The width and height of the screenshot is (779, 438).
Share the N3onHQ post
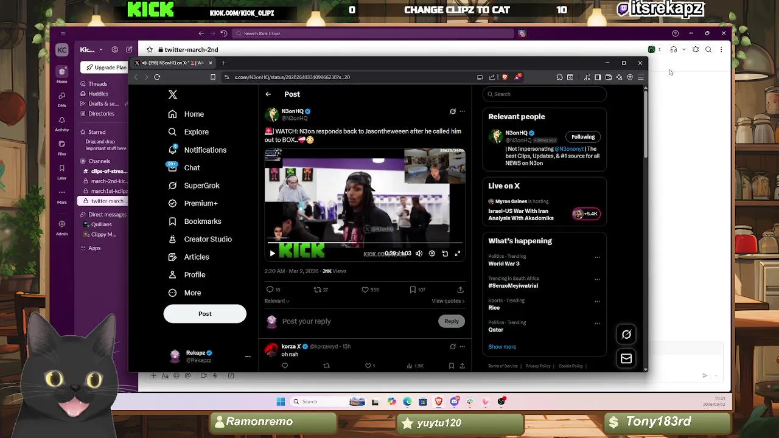click(460, 290)
